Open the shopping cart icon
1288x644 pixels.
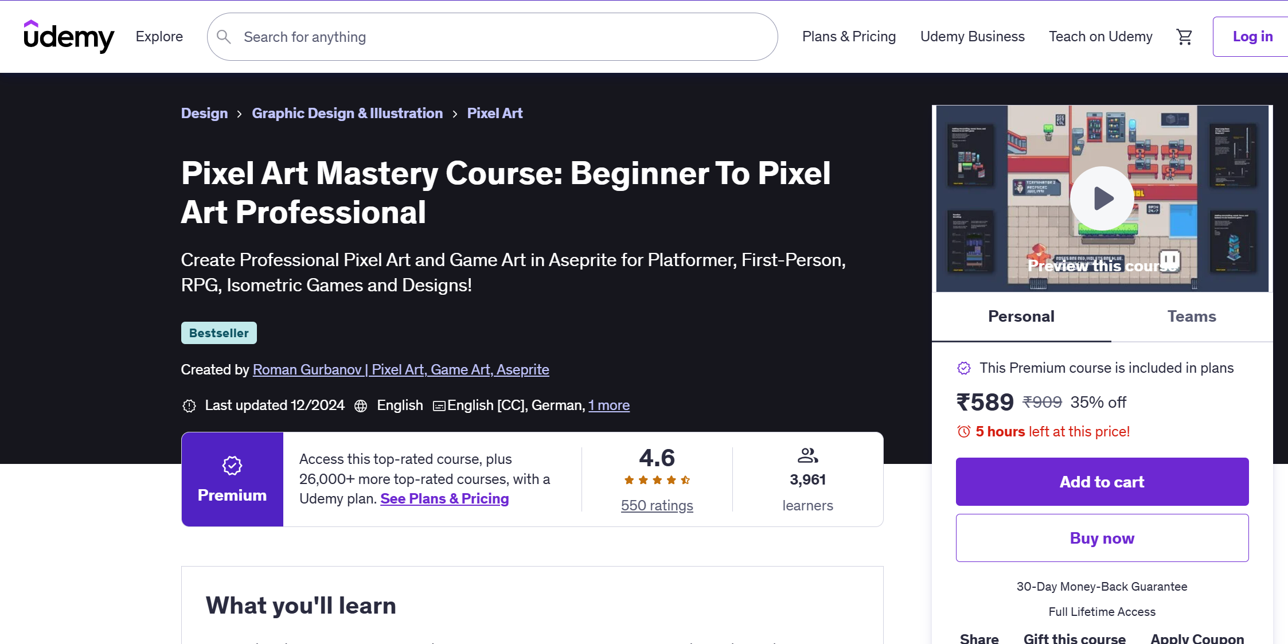coord(1184,37)
